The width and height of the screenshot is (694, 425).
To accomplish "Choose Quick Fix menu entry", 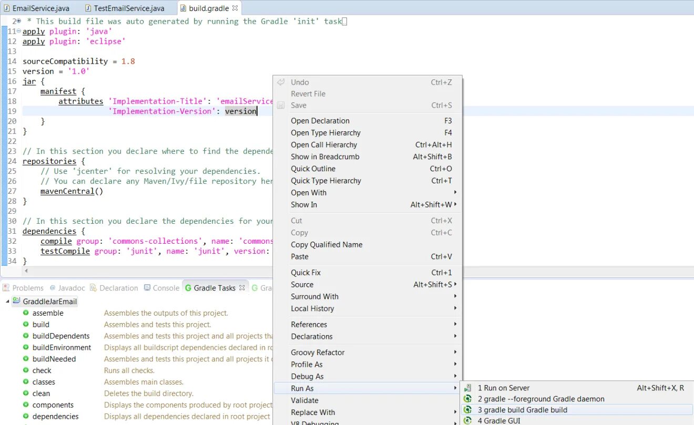I will pyautogui.click(x=368, y=273).
